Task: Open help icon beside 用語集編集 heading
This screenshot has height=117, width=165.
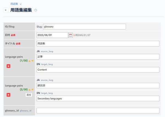Action: click(x=36, y=10)
